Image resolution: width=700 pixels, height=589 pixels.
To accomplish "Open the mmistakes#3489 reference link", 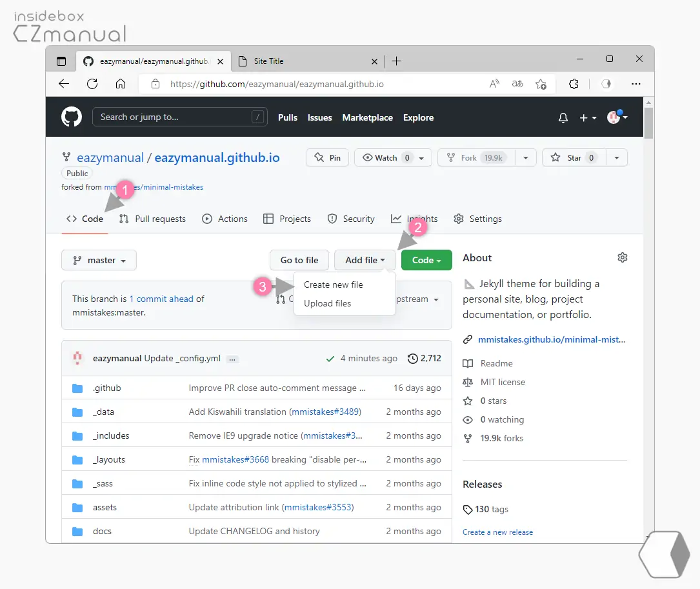I will 325,412.
